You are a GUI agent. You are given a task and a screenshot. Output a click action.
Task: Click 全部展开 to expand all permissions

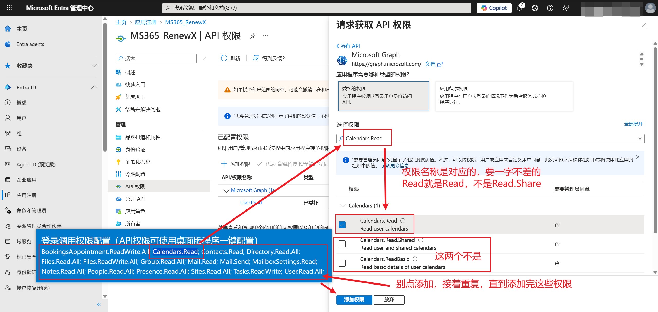click(633, 124)
